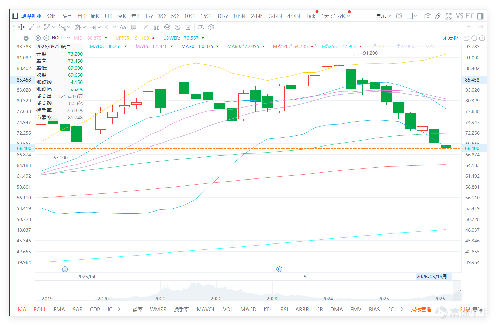Screen dimensions: 496x325
Task: Zoom out the chart with minus icon
Action: click(x=474, y=38)
